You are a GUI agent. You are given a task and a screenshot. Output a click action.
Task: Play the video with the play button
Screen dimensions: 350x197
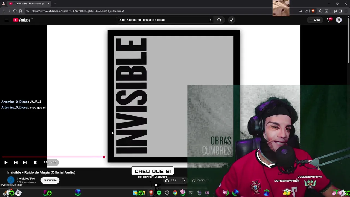click(x=6, y=163)
